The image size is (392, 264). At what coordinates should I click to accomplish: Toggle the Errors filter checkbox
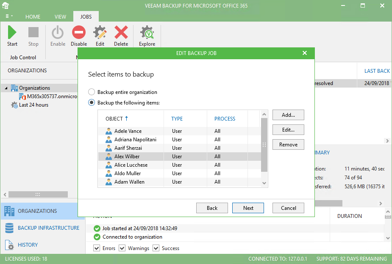(x=97, y=248)
